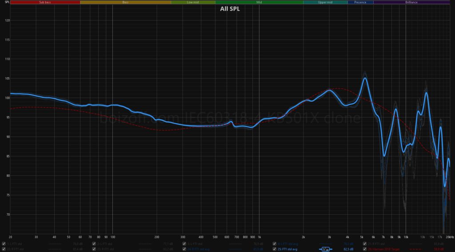Click the 120 dB vertical axis label
The width and height of the screenshot is (455, 252).
point(7,20)
